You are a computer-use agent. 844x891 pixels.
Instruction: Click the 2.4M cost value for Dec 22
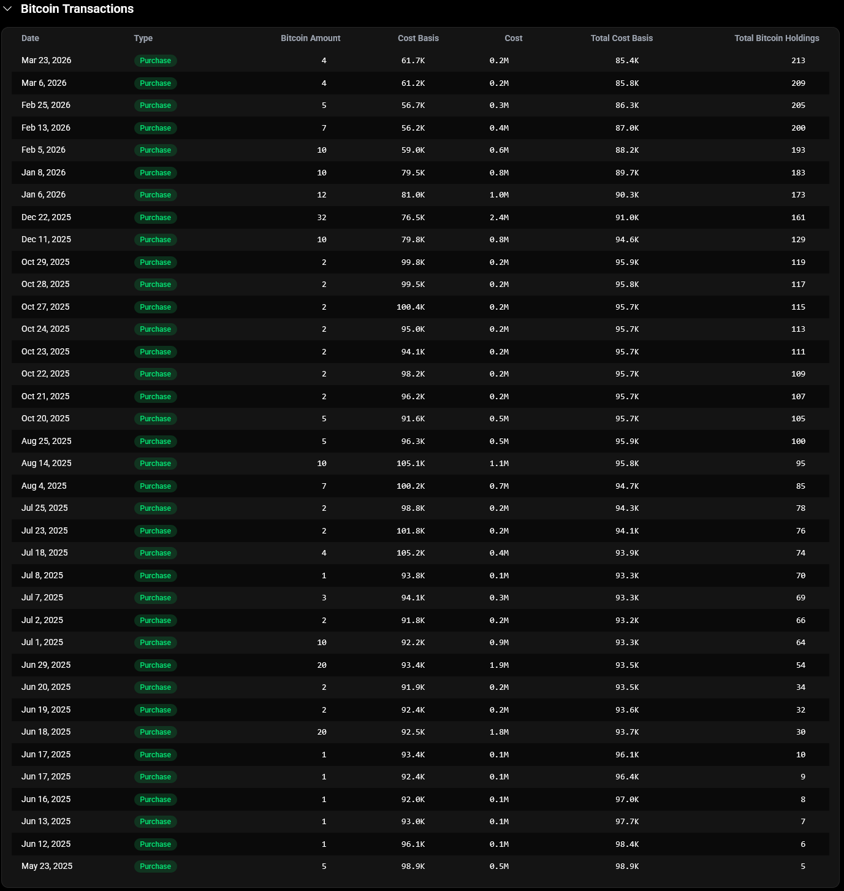[499, 218]
